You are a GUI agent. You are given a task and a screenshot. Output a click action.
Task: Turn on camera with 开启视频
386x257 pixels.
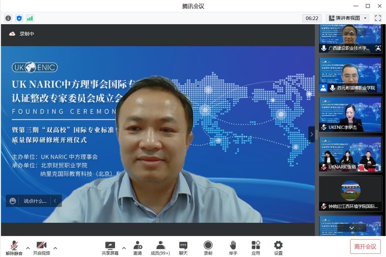[41, 248]
